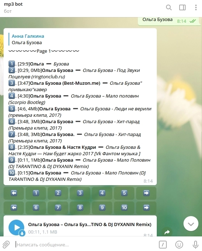Jump to bottom with round chevron button
Image resolution: width=202 pixels, height=251 pixels.
click(191, 224)
